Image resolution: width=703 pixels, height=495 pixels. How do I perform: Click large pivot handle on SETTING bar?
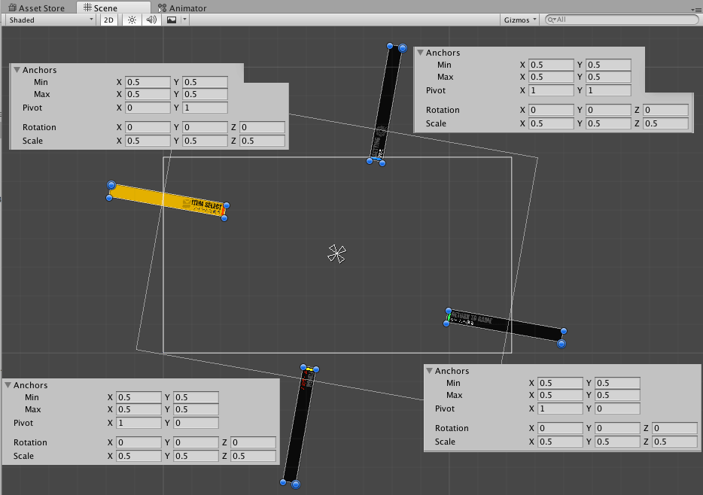[403, 48]
